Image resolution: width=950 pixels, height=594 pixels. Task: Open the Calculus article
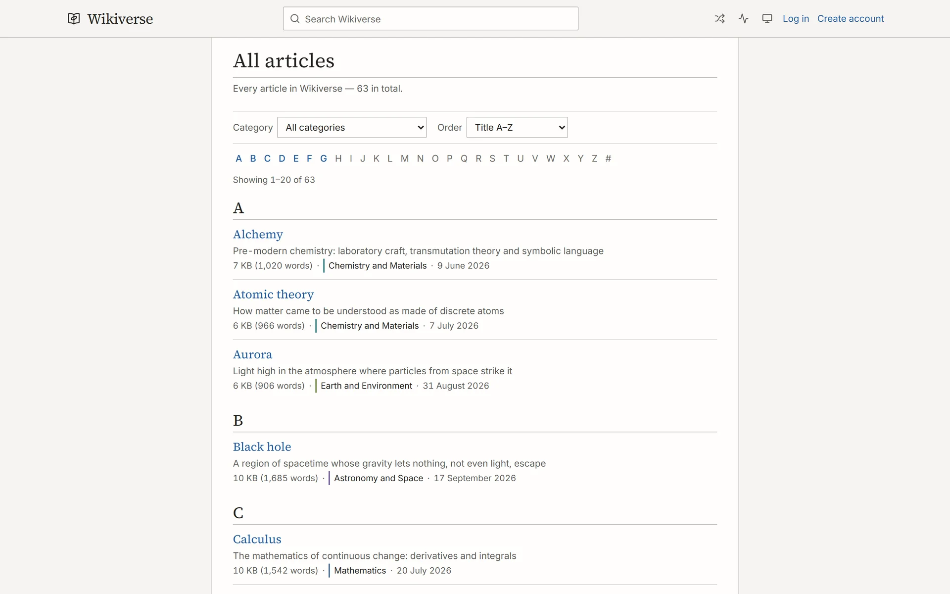tap(257, 539)
